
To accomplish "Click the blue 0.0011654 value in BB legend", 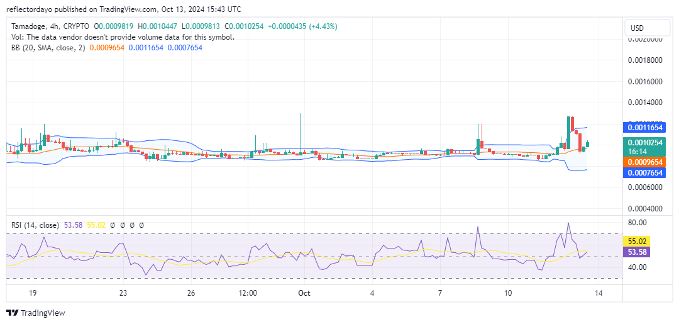I will pyautogui.click(x=145, y=48).
